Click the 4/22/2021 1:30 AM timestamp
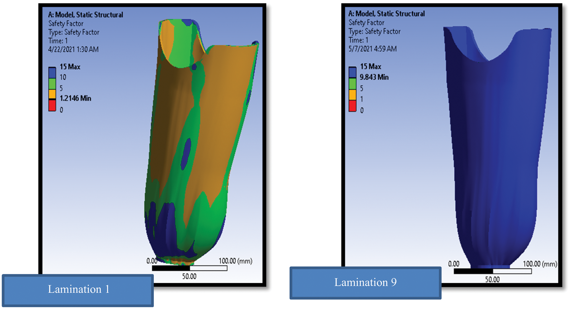 (73, 49)
